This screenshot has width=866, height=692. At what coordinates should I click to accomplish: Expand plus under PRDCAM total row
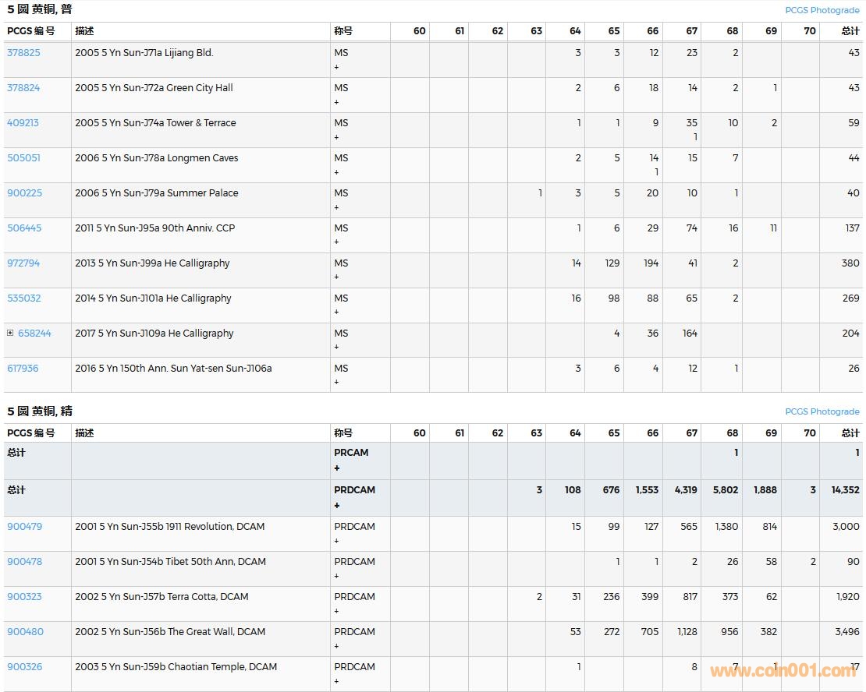coord(337,505)
